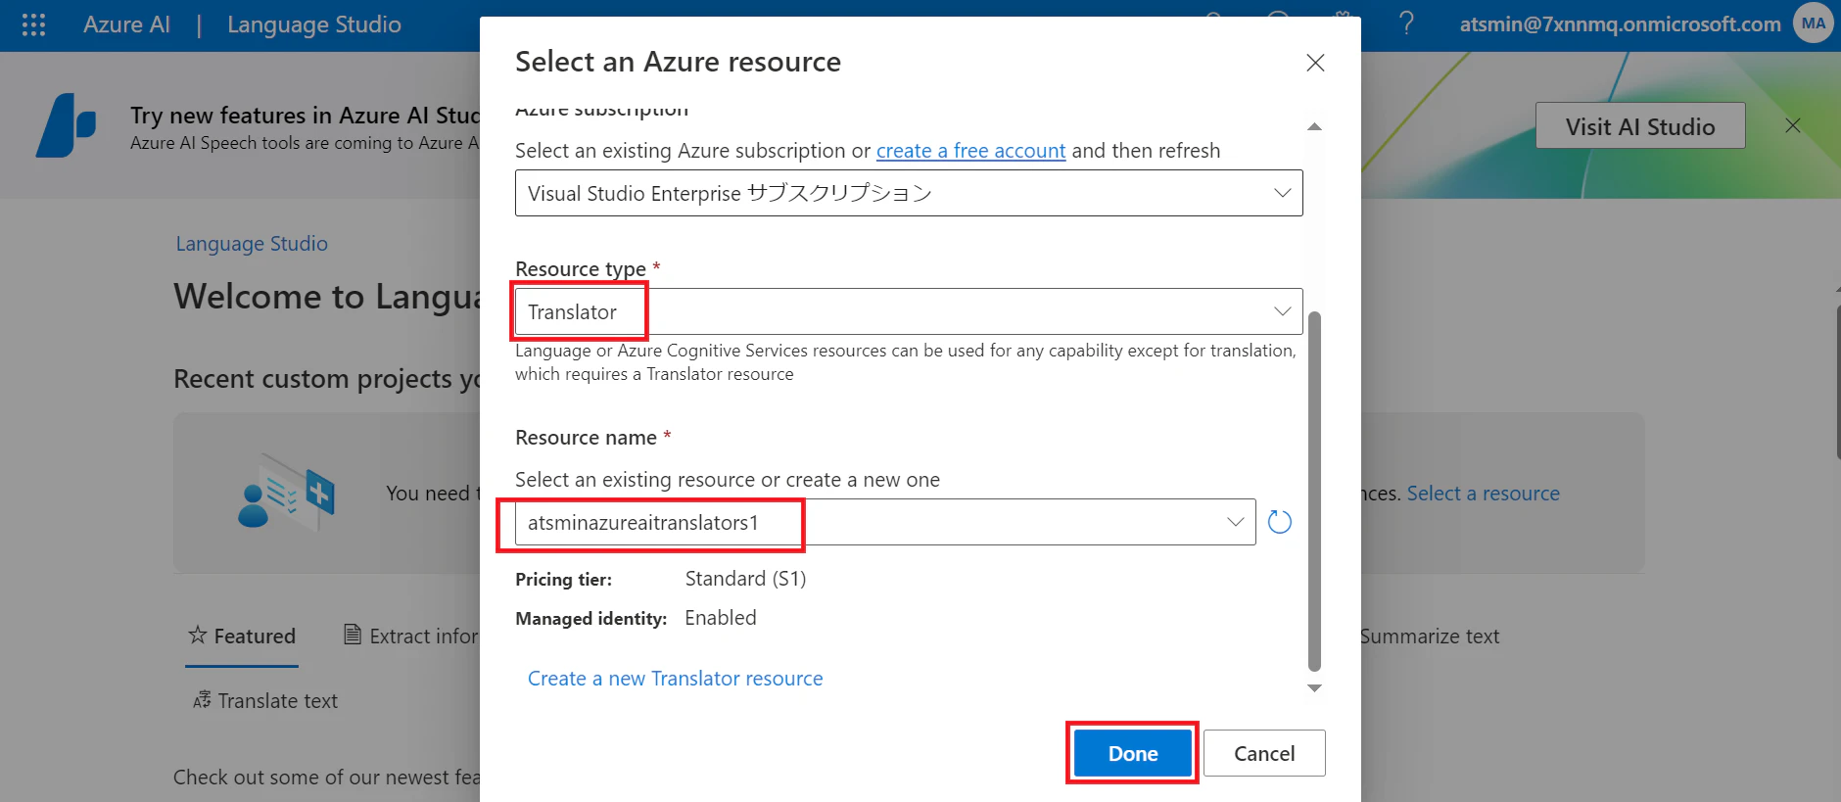
Task: Click the user-and-document illustration in projects card
Action: tap(287, 493)
